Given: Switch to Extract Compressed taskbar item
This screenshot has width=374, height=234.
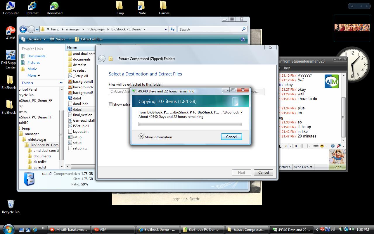Looking at the screenshot, I should pos(247,230).
